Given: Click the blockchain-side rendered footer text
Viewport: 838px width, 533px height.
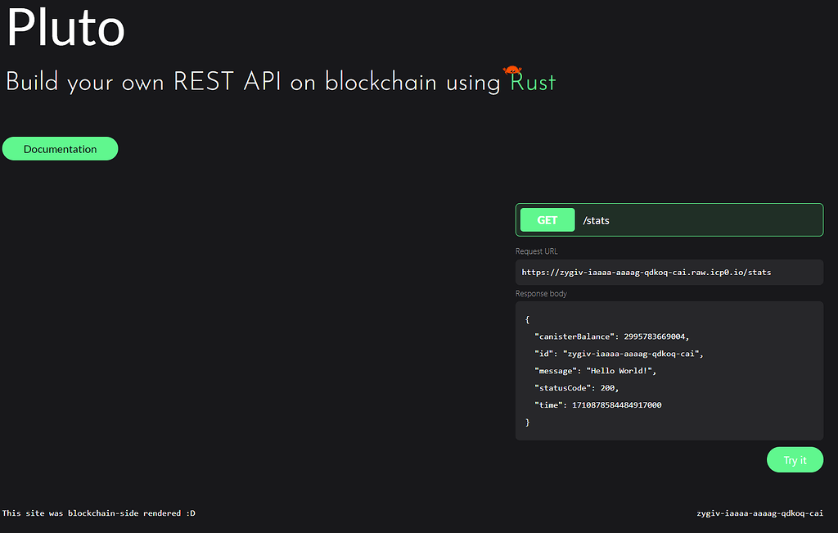Looking at the screenshot, I should coord(99,513).
